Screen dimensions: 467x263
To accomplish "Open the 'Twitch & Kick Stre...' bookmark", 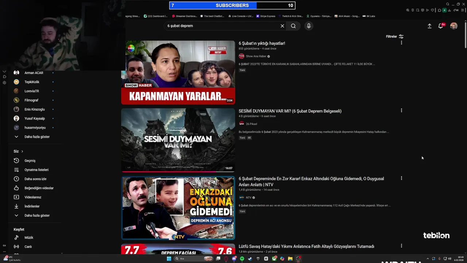I will (291, 16).
